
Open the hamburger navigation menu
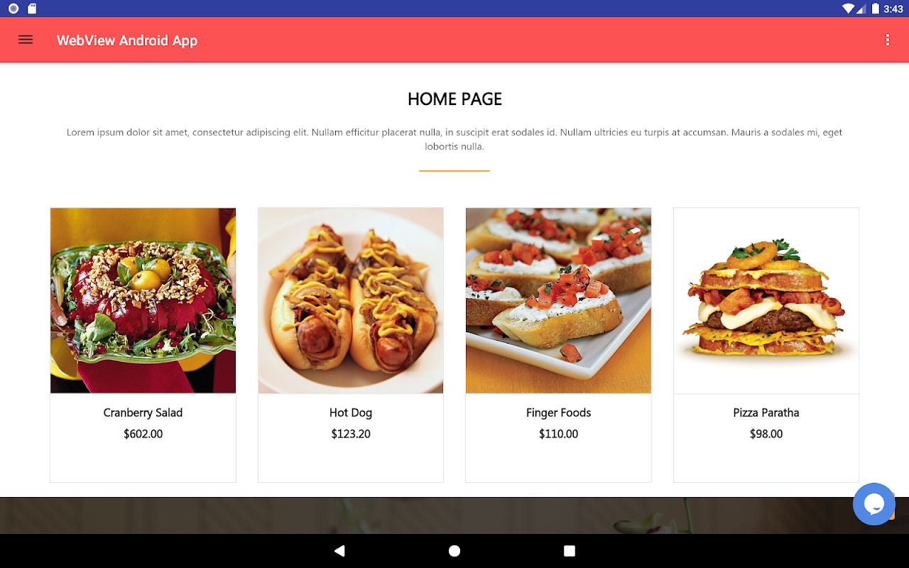(x=26, y=40)
